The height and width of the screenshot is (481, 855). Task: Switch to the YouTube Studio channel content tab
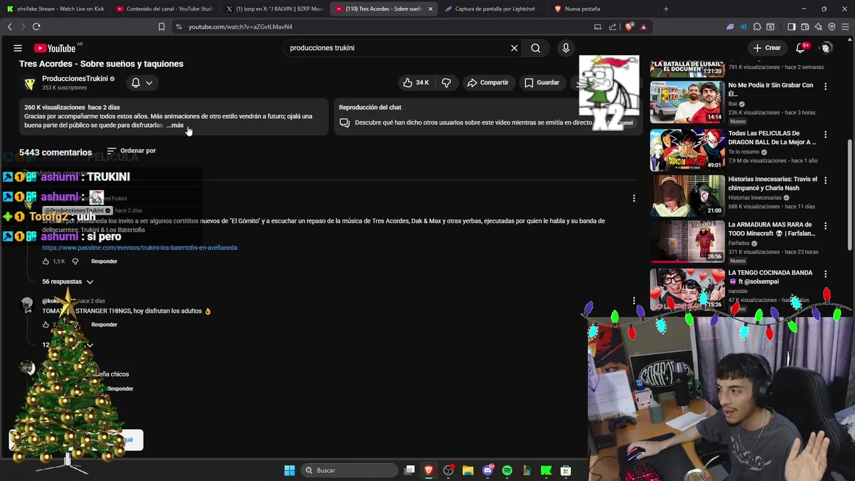(164, 9)
